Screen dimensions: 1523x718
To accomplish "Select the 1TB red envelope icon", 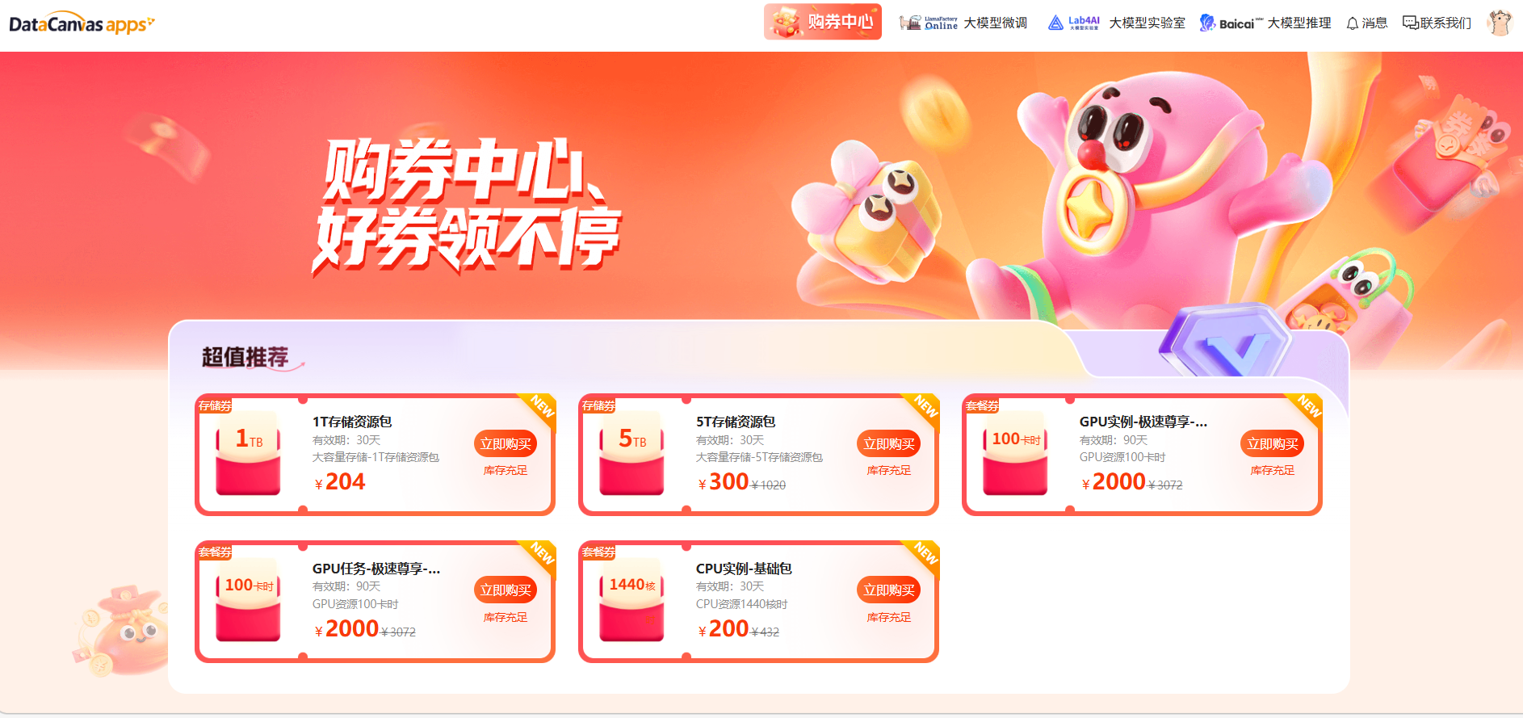I will [248, 453].
